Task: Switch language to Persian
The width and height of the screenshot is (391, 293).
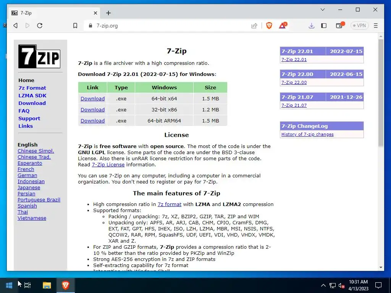Action: tap(26, 193)
